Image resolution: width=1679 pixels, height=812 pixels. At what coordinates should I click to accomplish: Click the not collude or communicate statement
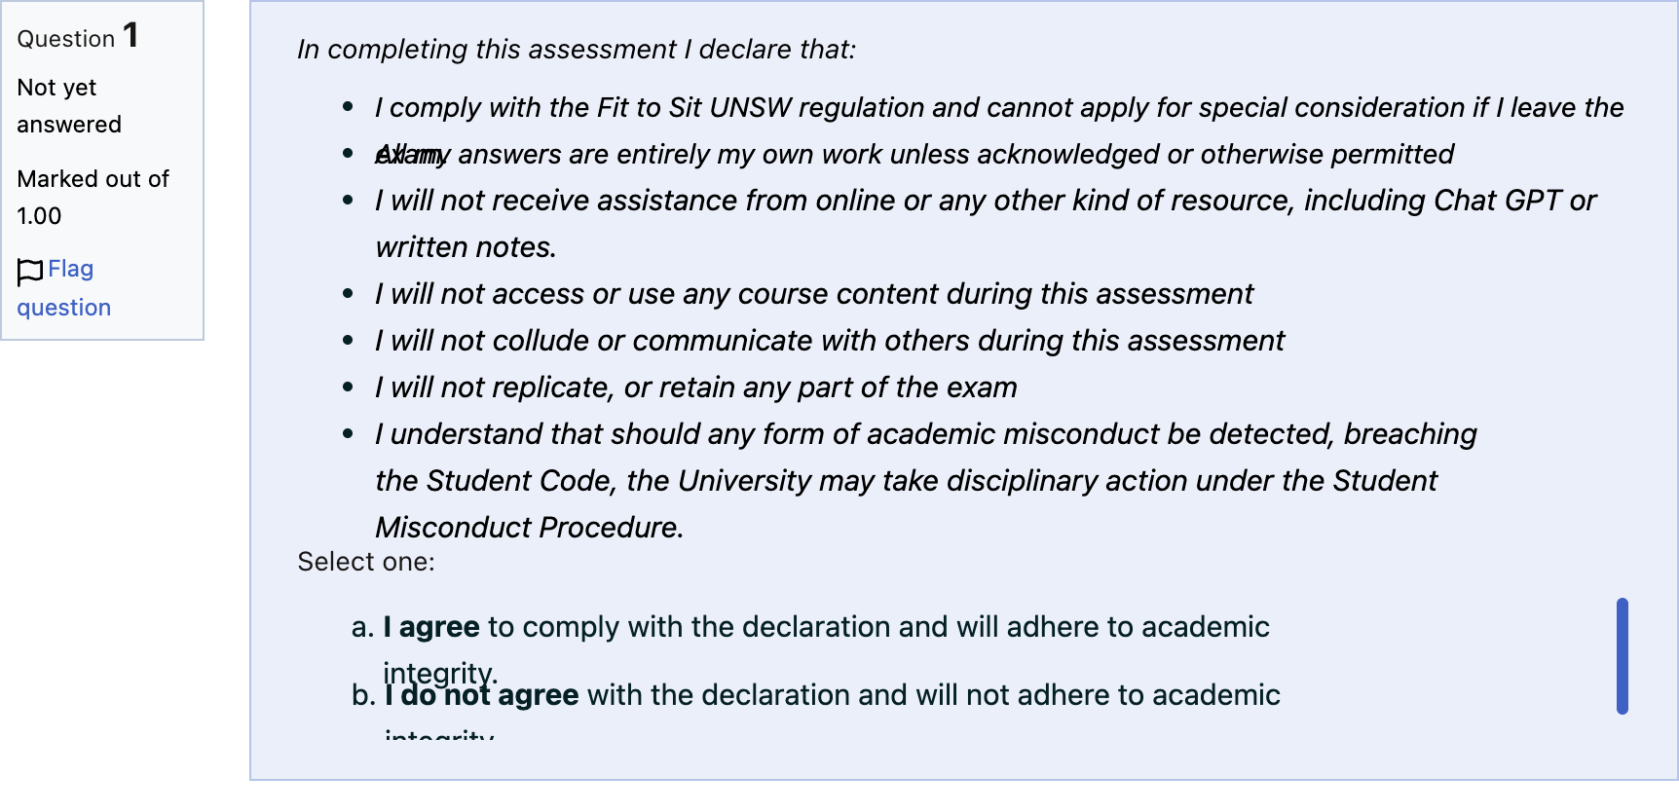(x=830, y=341)
